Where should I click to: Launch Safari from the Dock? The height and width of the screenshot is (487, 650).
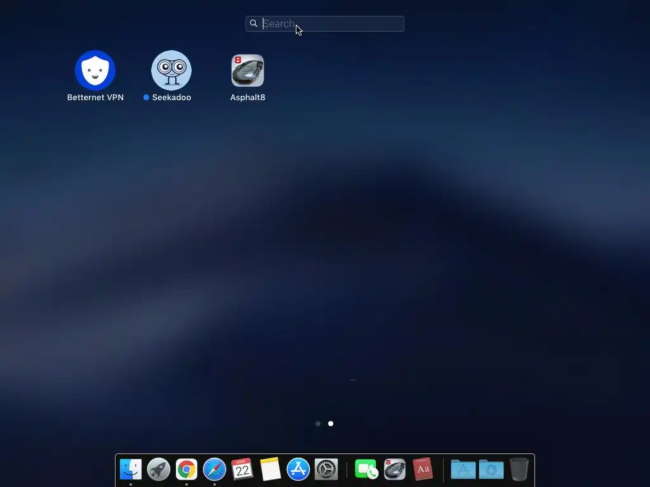[215, 469]
